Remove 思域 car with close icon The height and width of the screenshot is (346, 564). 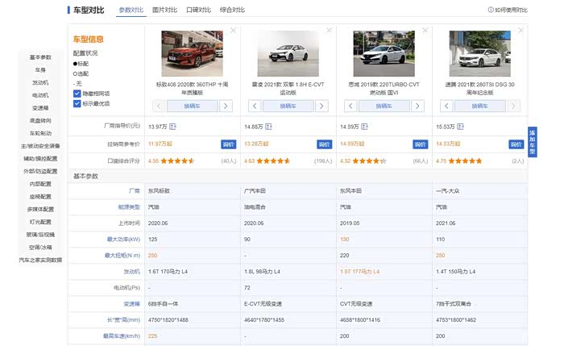pyautogui.click(x=425, y=30)
